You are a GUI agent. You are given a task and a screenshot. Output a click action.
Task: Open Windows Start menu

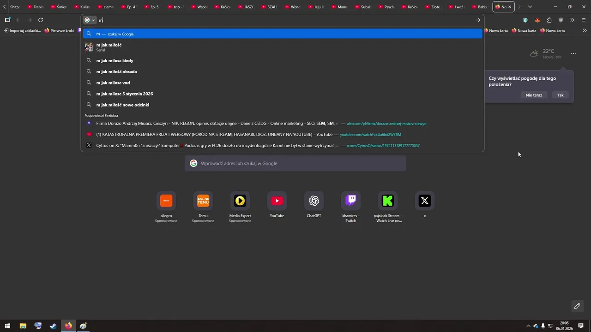[x=7, y=326]
